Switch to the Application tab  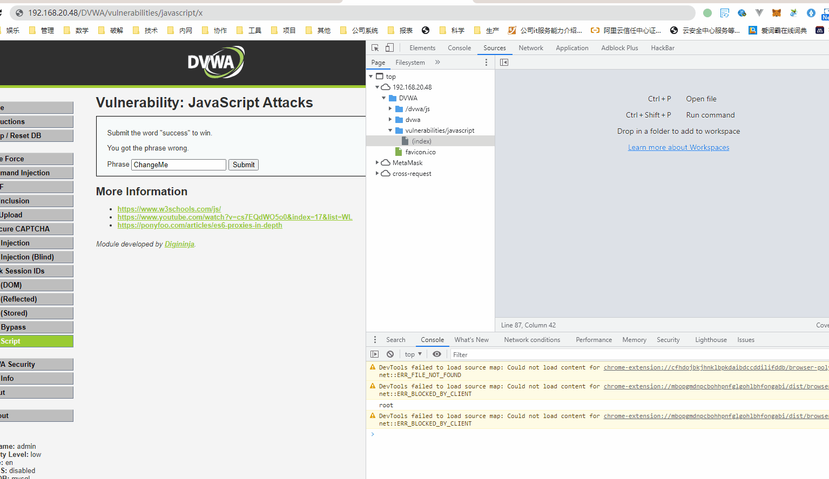pyautogui.click(x=572, y=48)
